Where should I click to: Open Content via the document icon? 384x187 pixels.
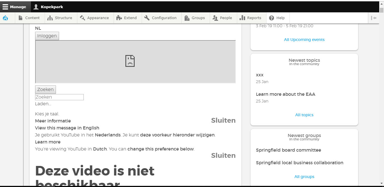[20, 18]
